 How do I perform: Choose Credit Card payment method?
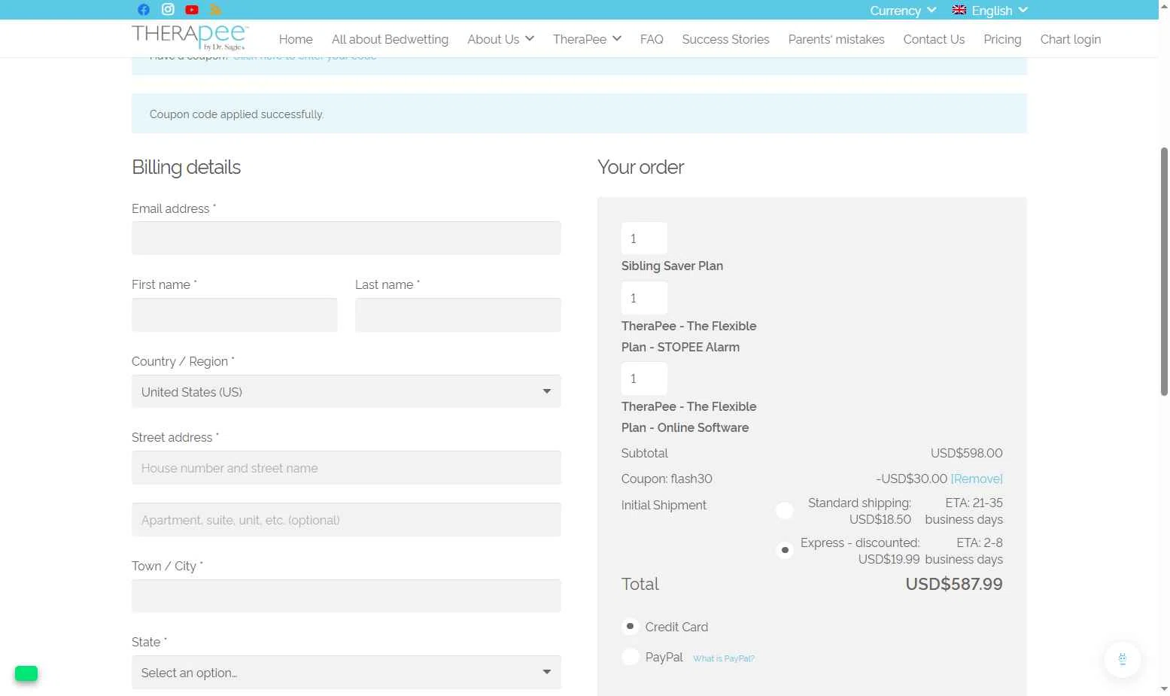631,626
